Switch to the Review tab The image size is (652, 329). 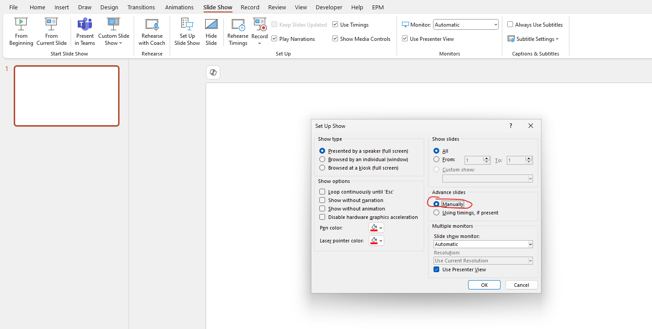277,8
